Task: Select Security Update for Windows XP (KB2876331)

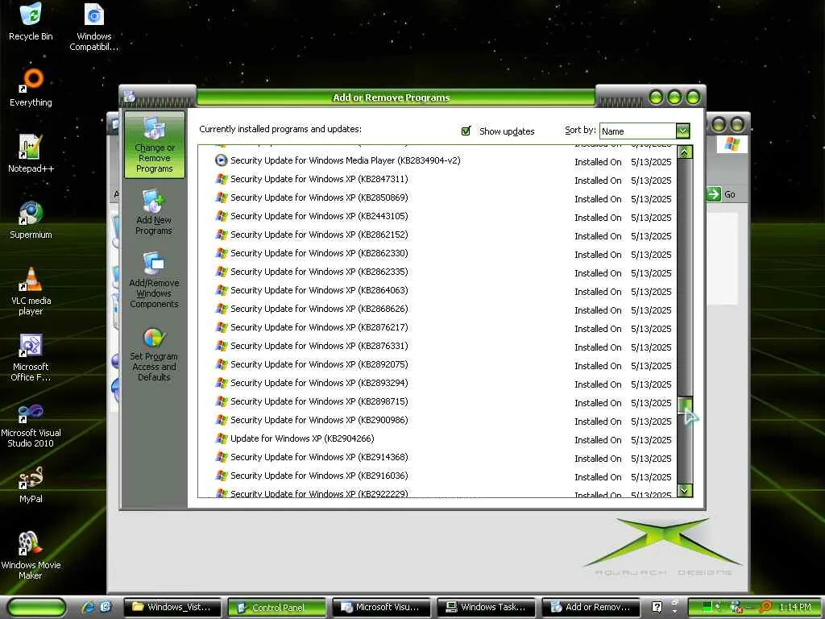Action: click(x=437, y=346)
